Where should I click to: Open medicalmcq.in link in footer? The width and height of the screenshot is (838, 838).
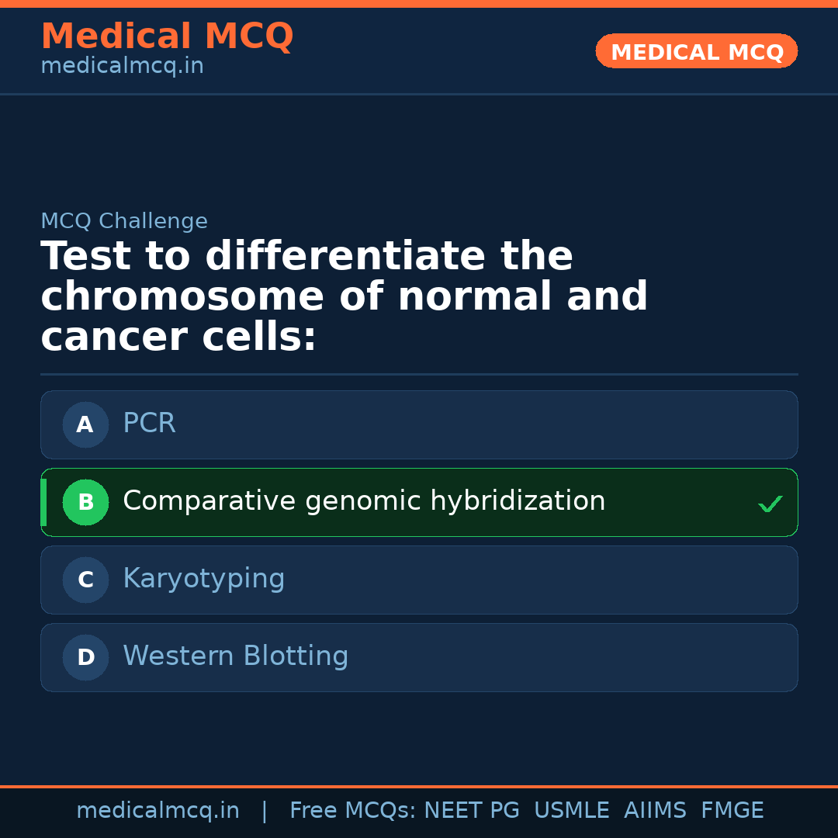158,811
